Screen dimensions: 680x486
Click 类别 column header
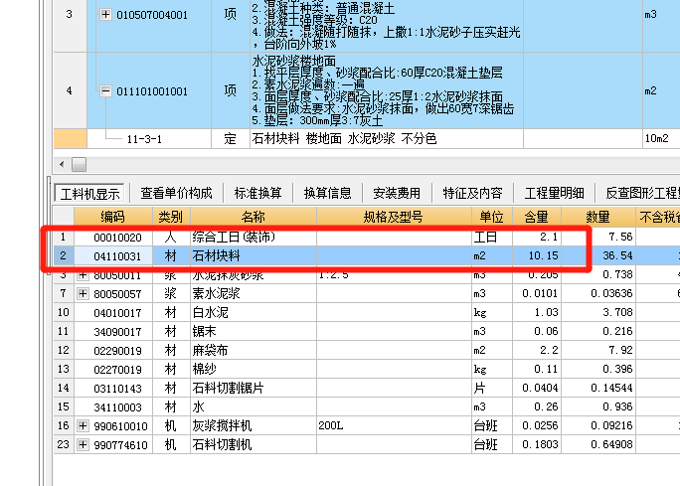pos(171,217)
